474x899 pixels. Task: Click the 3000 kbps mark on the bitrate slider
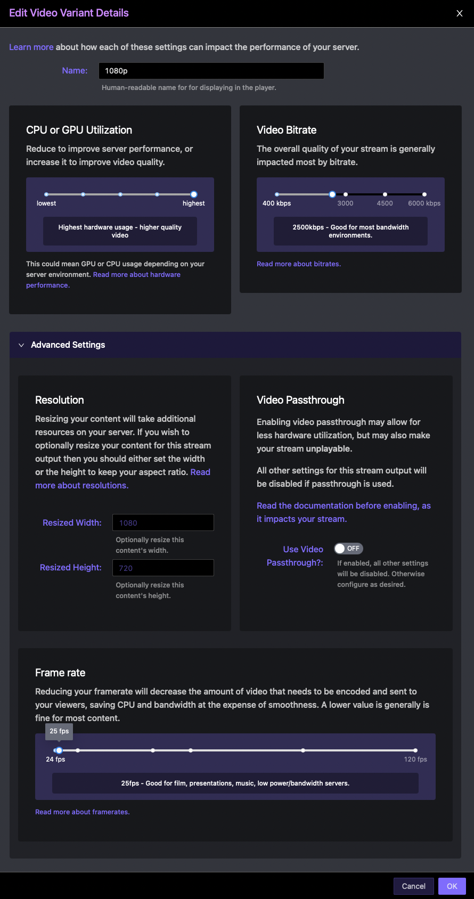345,194
